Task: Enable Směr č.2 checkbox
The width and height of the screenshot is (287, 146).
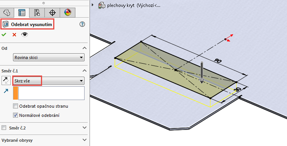Action: click(4, 128)
